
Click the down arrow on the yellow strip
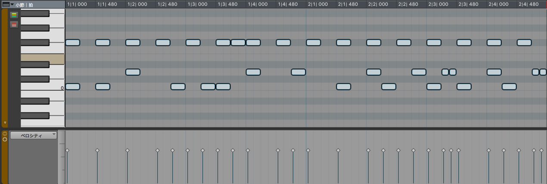point(5,123)
